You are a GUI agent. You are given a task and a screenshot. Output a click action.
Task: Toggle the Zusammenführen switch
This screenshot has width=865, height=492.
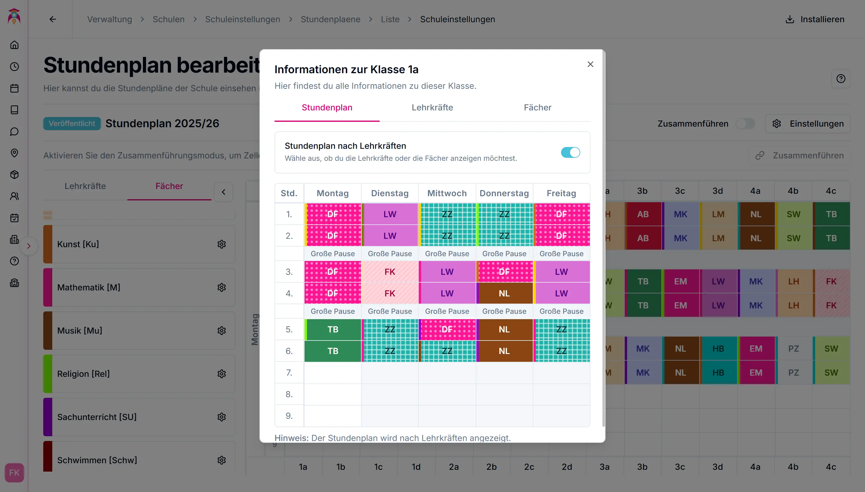pos(745,124)
